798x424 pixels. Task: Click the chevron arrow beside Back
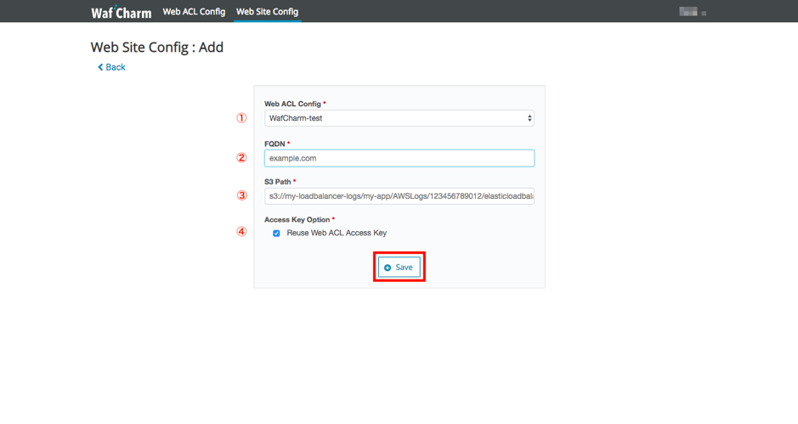pyautogui.click(x=100, y=67)
